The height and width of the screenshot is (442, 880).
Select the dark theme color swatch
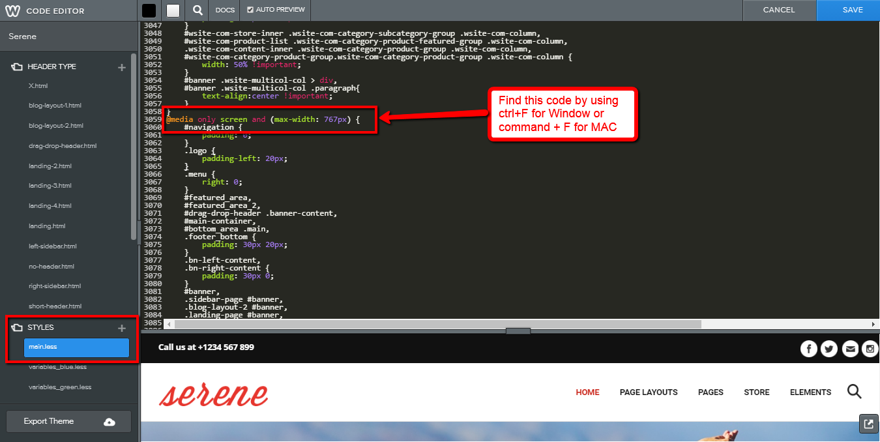coord(149,10)
